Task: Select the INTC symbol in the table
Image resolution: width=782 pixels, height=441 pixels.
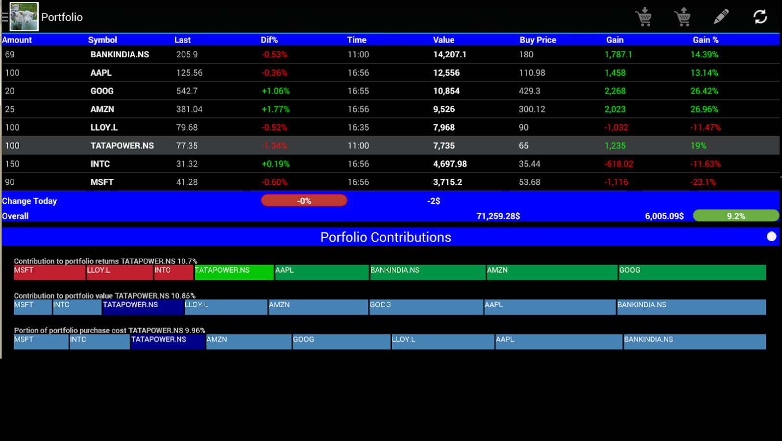Action: point(100,164)
